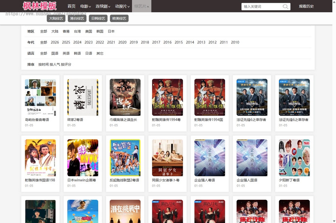Select the 欧美综艺 submenu button
This screenshot has height=223, width=336.
pyautogui.click(x=119, y=18)
